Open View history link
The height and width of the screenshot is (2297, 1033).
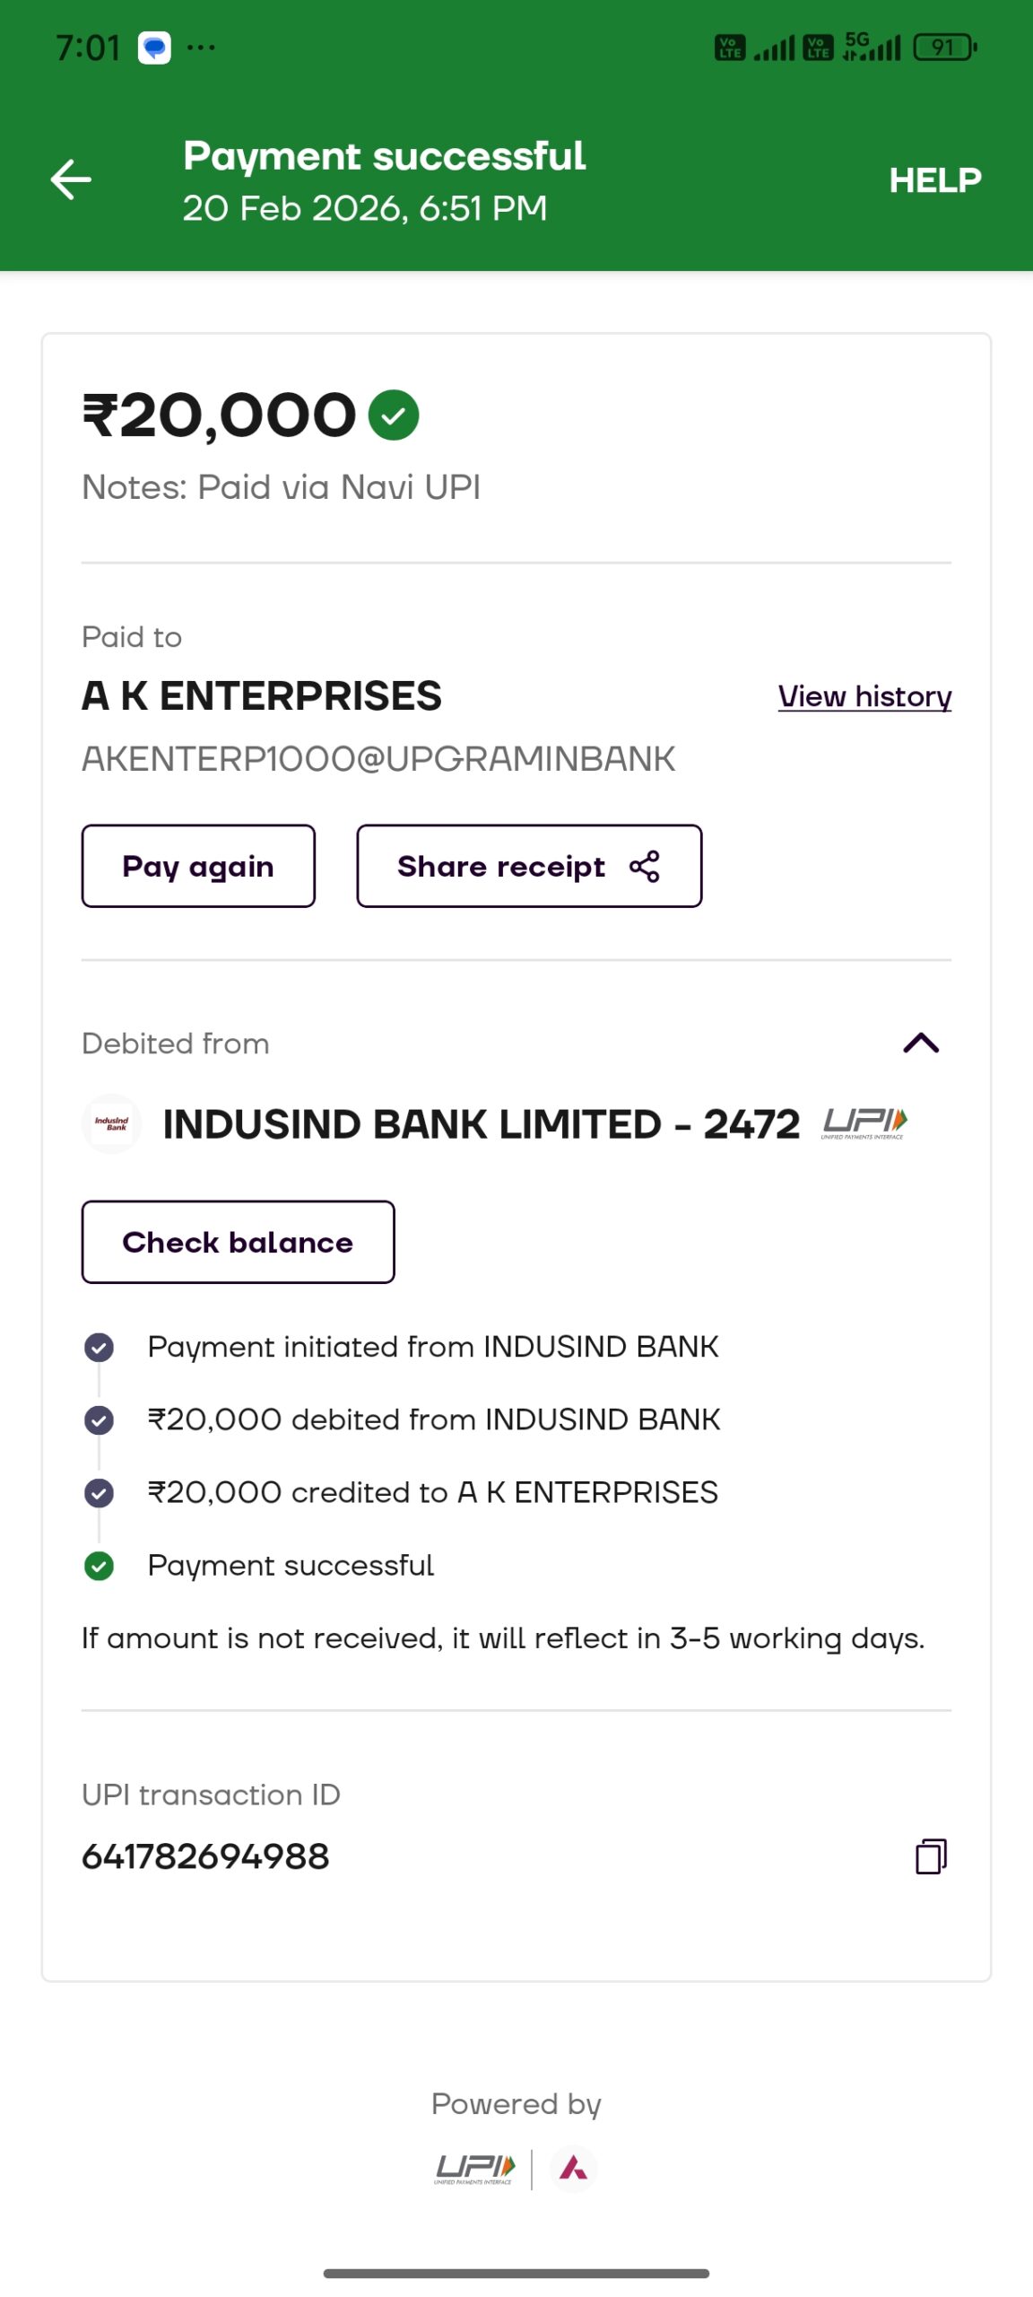coord(864,696)
